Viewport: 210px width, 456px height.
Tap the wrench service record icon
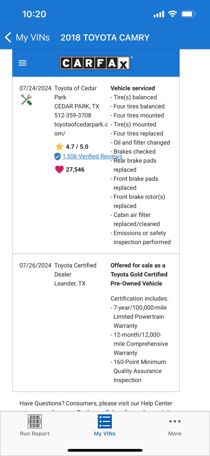point(26,100)
